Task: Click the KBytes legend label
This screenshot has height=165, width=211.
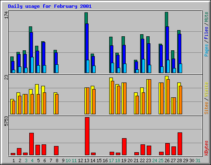Action: (206, 148)
